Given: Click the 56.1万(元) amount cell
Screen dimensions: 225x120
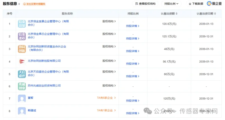Looking at the screenshot, I should tap(169, 61).
